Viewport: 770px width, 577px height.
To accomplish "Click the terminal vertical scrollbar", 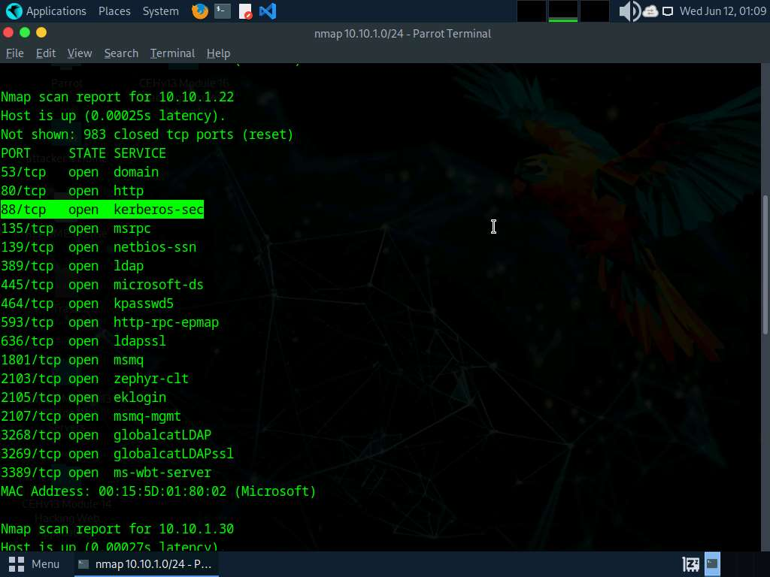I will tap(765, 263).
